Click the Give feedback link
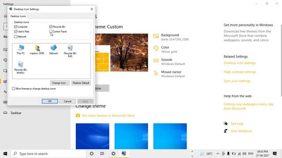Screen dimensions: 282x158 241,131
